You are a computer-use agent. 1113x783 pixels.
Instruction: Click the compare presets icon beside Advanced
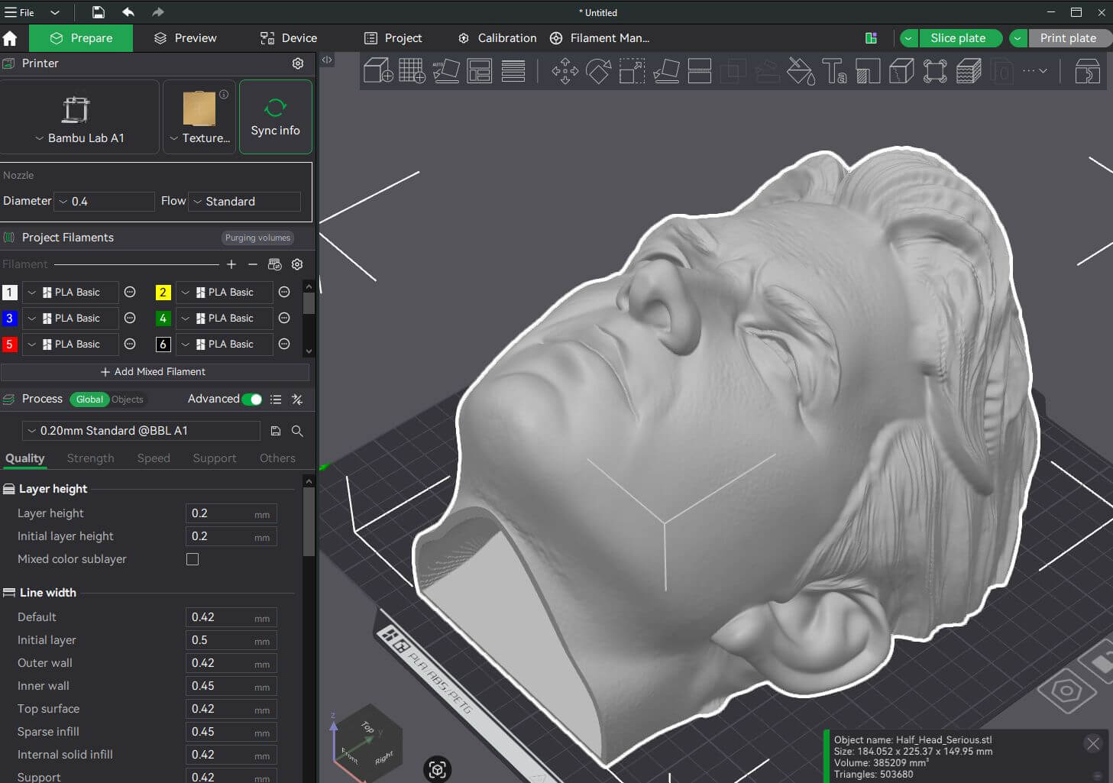(x=297, y=400)
